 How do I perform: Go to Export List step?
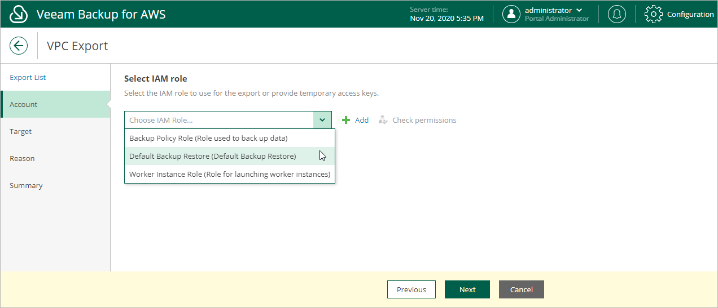pos(28,77)
